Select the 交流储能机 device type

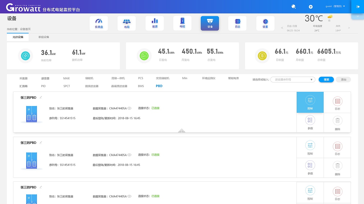tap(163, 78)
